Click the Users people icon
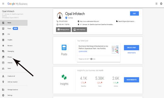Screen dimensions: 164x98 (3, 69)
